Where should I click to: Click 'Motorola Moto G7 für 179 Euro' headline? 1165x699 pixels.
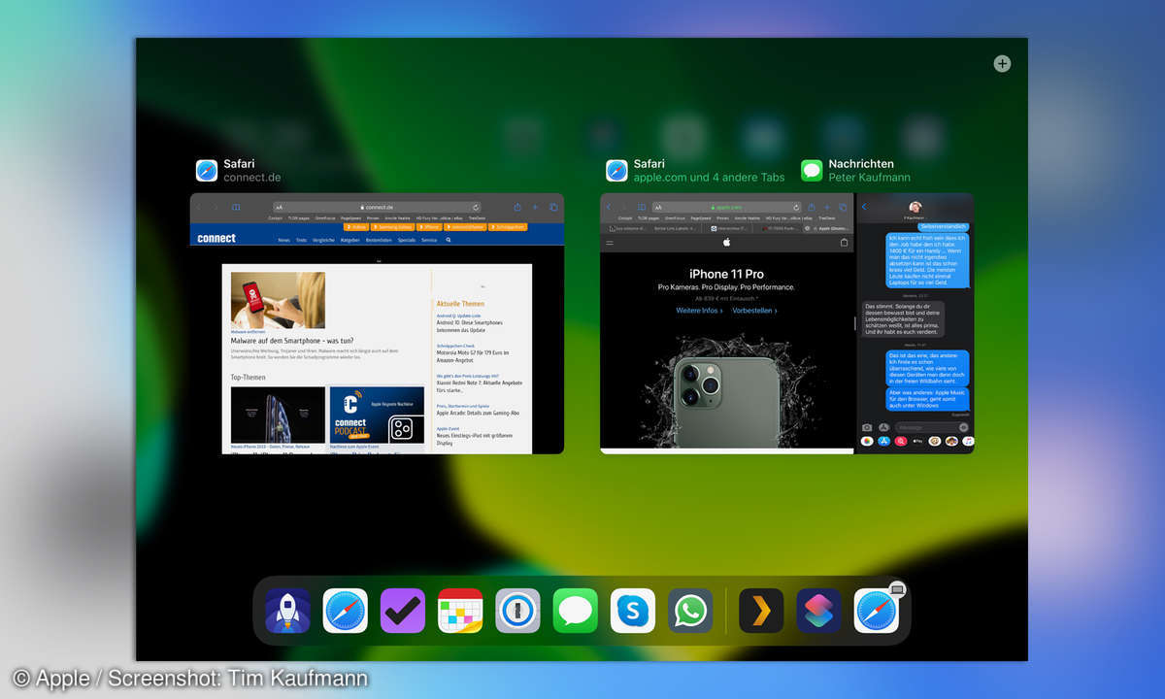[x=474, y=358]
